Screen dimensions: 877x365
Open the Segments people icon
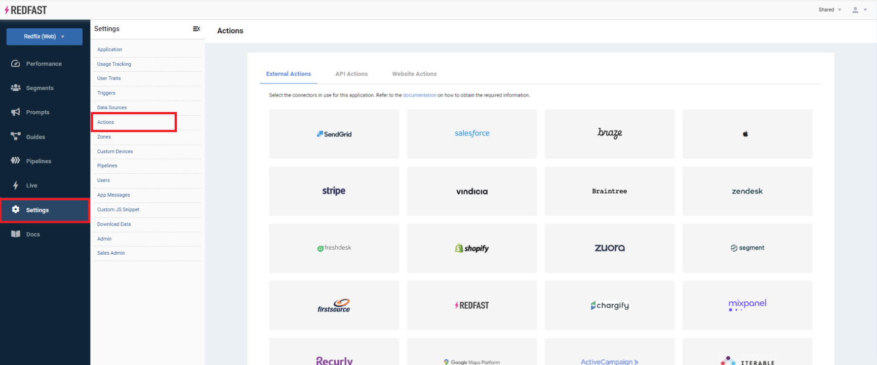(16, 88)
